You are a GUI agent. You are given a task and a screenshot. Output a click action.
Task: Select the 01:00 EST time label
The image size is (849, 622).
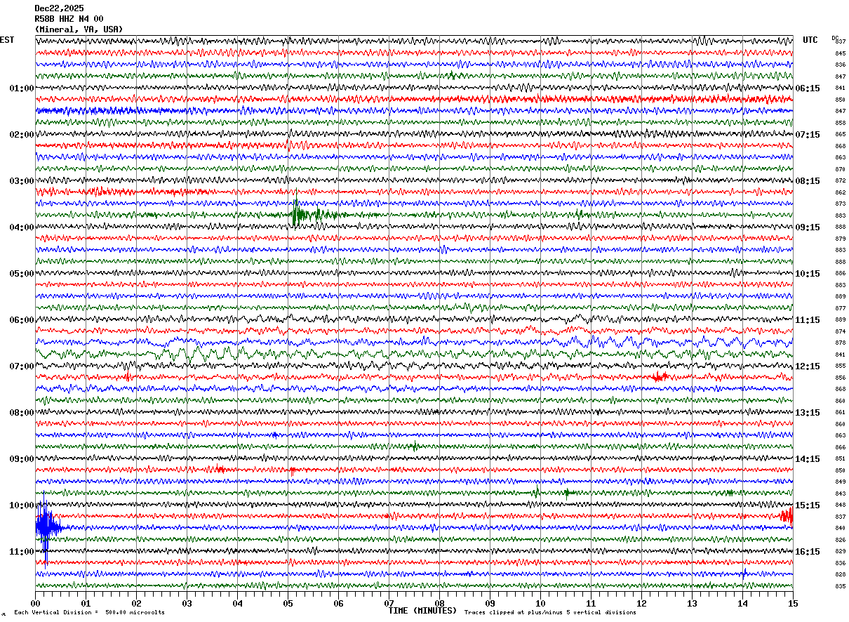(x=21, y=88)
